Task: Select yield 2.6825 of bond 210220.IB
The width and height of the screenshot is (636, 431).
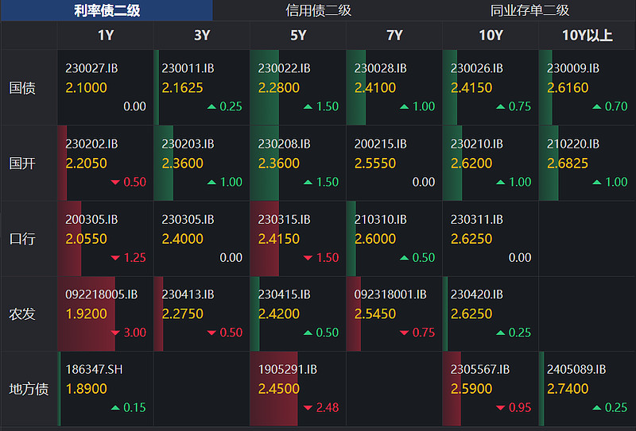Action: point(568,164)
